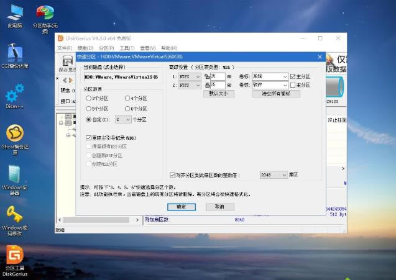Click the forward navigation arrow in DiskGenius
The image size is (396, 280).
click(x=71, y=80)
